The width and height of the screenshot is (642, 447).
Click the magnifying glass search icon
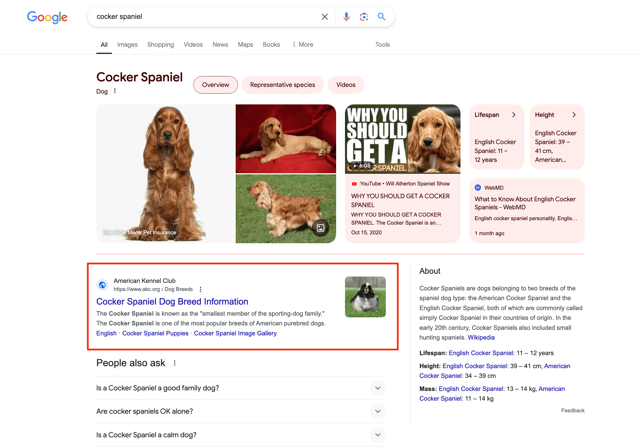[381, 17]
